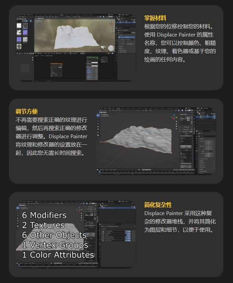
Task: Select the Cursor tool in 简化复杂性 screenshot
Action: point(18,211)
